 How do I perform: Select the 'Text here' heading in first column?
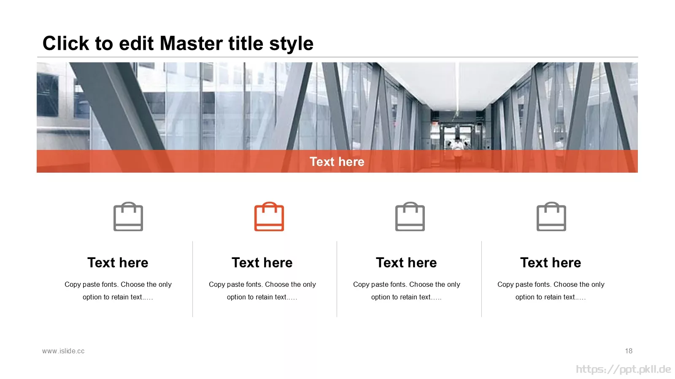pyautogui.click(x=118, y=263)
